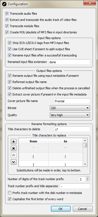Select the 'to' column header
The height and width of the screenshot is (217, 98).
(66, 141)
